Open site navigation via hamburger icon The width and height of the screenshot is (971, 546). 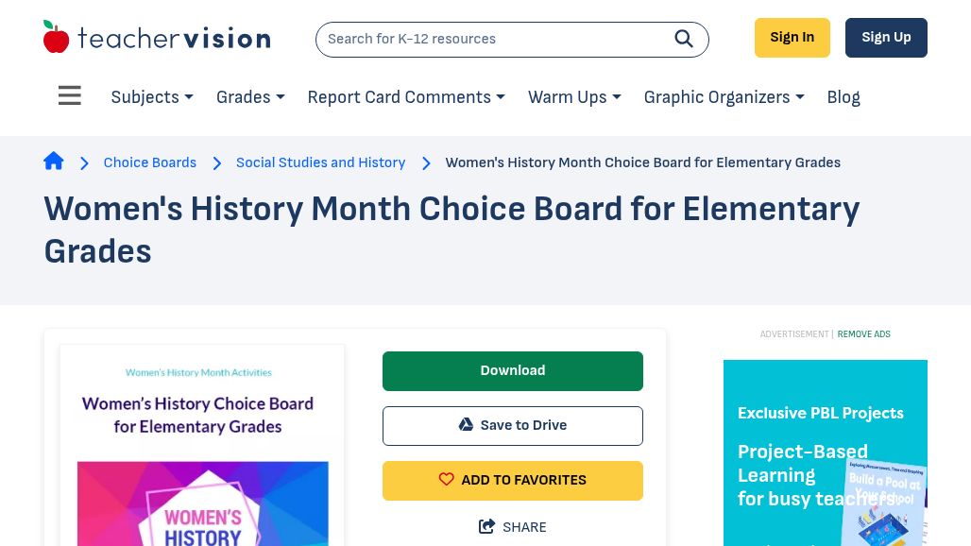(69, 94)
